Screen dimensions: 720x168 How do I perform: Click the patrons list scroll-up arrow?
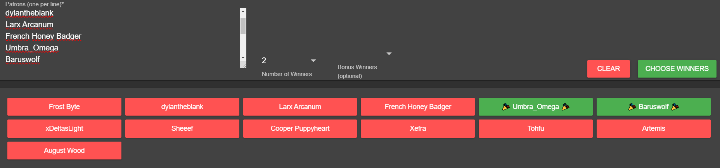coord(243,11)
